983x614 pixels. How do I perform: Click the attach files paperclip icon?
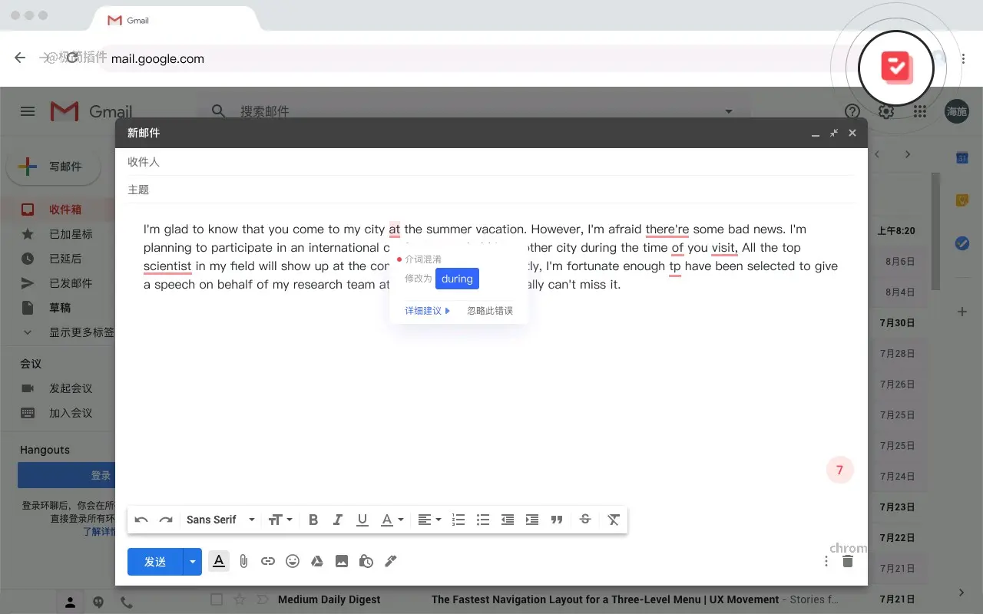[243, 561]
